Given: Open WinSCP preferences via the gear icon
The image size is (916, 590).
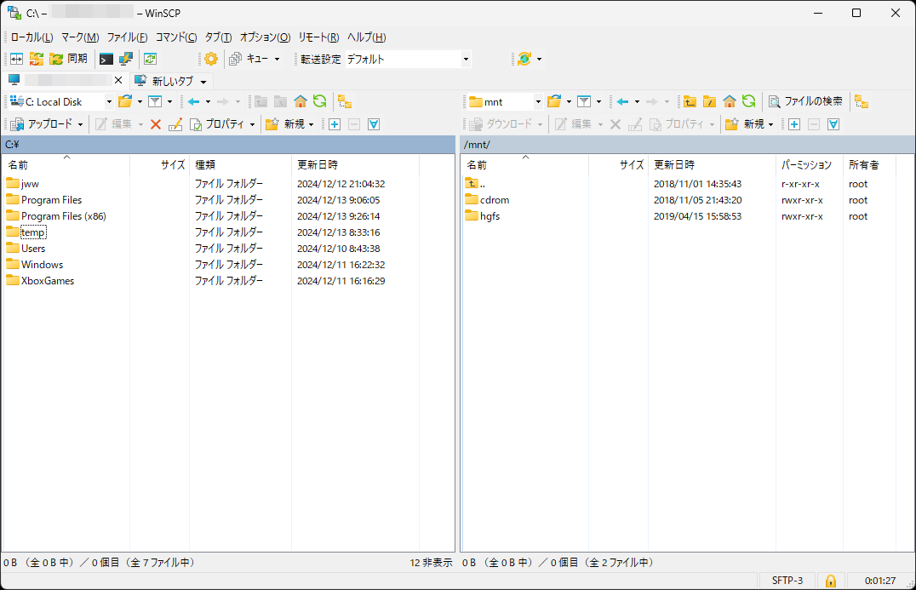Looking at the screenshot, I should 210,59.
